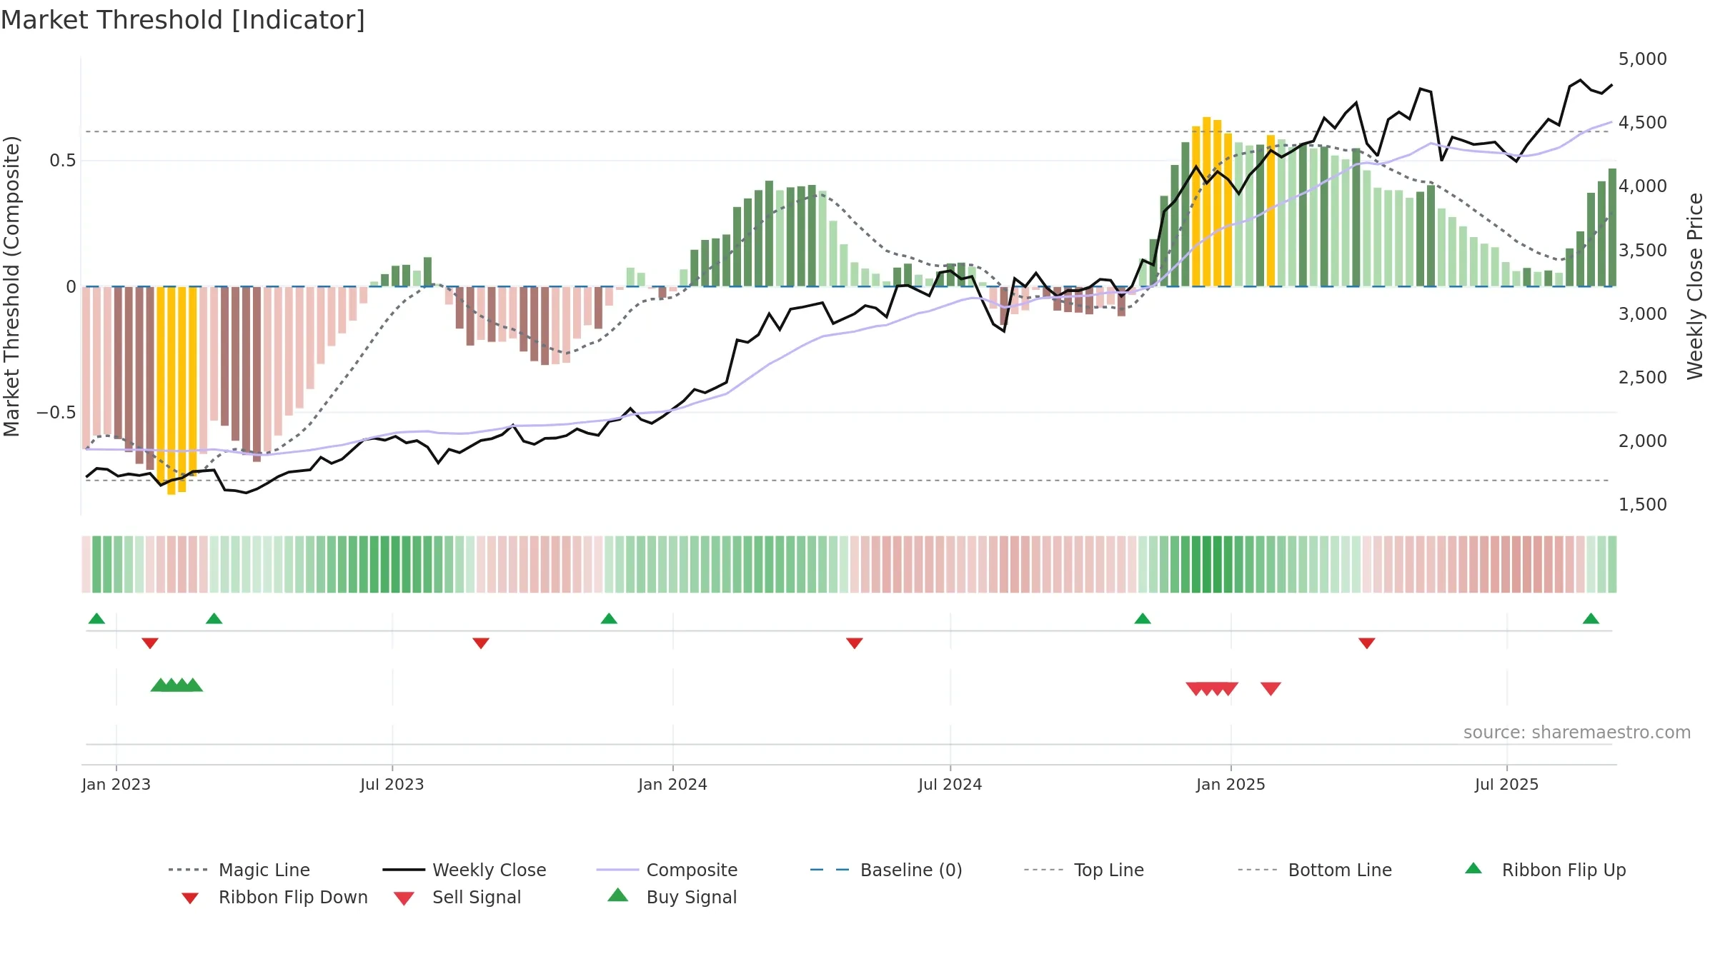Click the ribbon flip down marker near Aug 2023
Screen dimensions: 1715x964
click(x=481, y=643)
